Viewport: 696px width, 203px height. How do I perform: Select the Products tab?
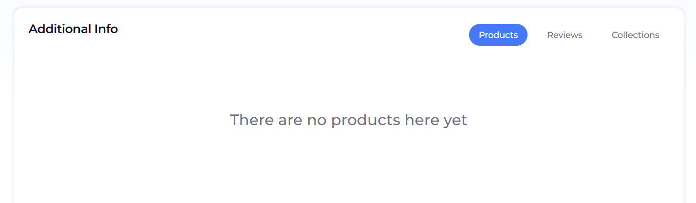498,35
